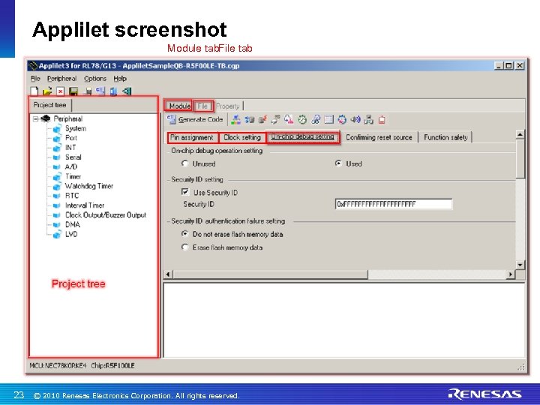Click the vertical scrollbar thumb
540x405 pixels.
pos(520,159)
